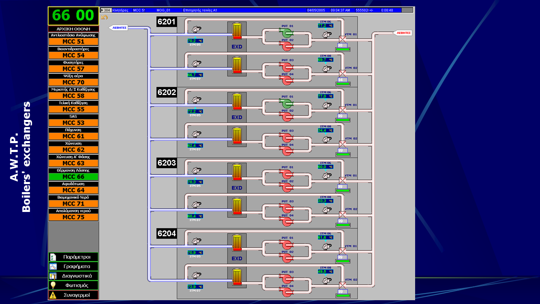Click upper heat exchanger boiler in unit 6201
The image size is (540, 304).
(x=237, y=31)
